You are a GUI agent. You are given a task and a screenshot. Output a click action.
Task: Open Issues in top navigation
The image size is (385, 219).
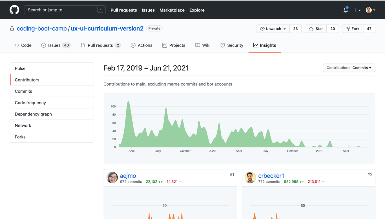[x=148, y=10]
